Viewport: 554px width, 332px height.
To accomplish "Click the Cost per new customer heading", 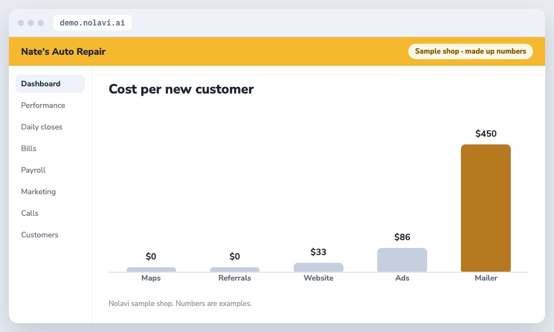I will [181, 89].
